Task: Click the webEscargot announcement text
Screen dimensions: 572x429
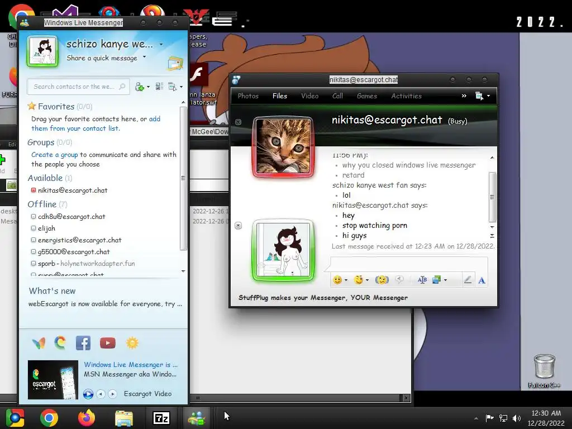Action: (105, 304)
